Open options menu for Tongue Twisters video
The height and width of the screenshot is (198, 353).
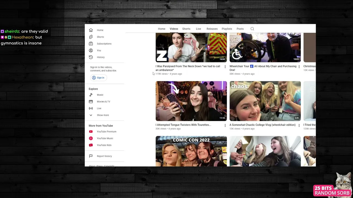(x=225, y=125)
